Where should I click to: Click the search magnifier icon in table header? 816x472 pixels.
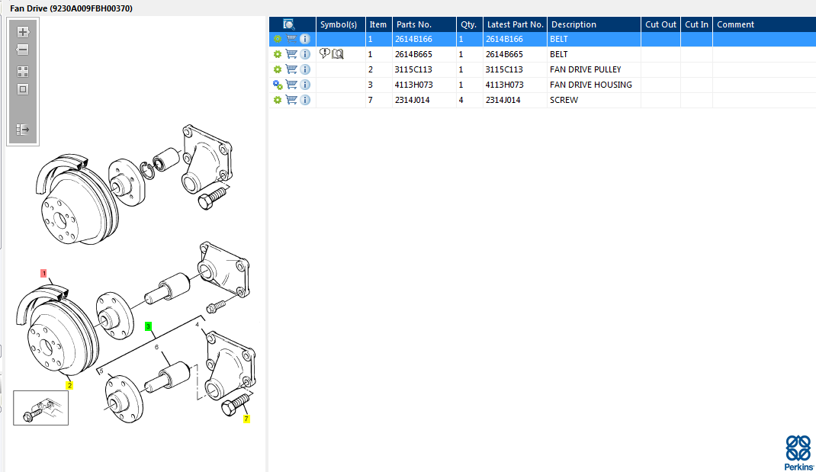point(289,24)
